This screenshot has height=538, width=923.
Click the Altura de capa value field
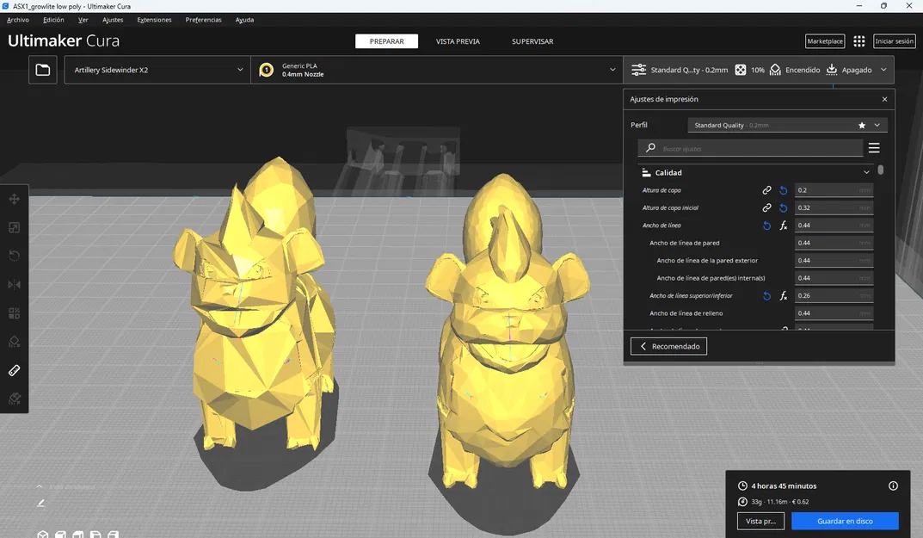tap(833, 189)
